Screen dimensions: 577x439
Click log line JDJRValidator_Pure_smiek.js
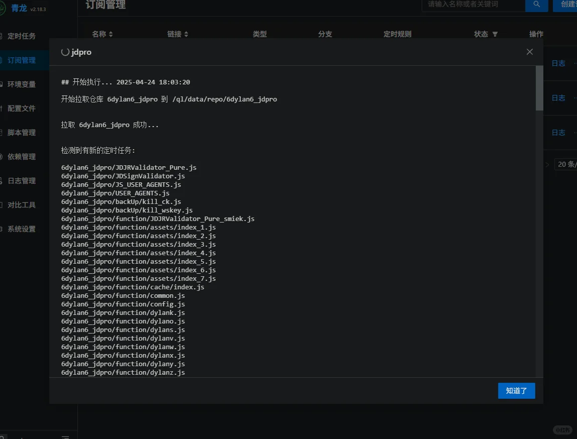(x=158, y=219)
